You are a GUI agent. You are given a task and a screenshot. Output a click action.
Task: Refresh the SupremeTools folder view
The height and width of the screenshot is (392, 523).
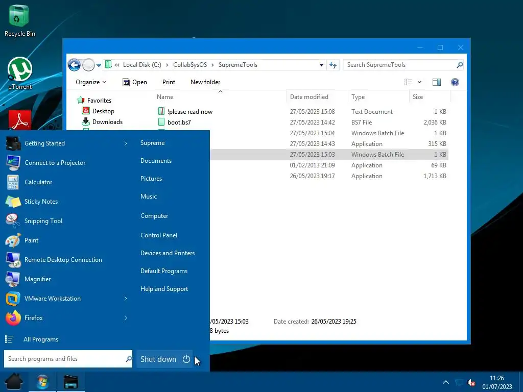[333, 65]
